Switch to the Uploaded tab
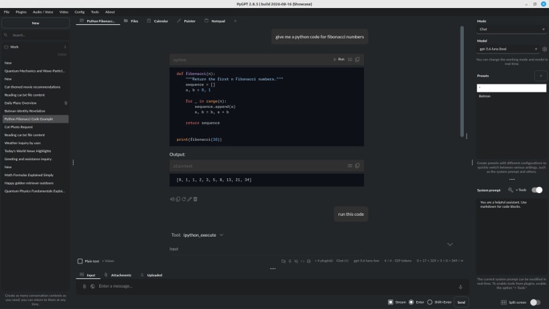Screen dimensions: 549x309 [151, 275]
